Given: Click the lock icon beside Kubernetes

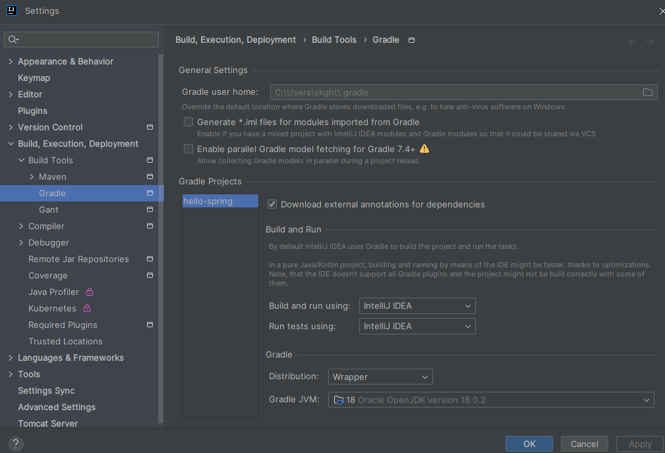Looking at the screenshot, I should (x=87, y=308).
